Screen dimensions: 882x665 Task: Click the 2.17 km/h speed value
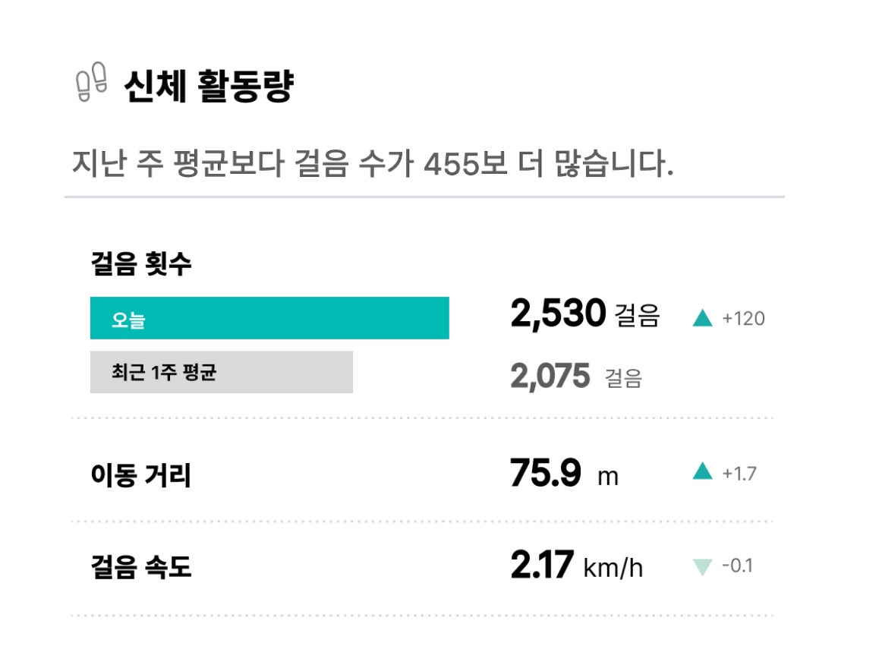tap(577, 566)
